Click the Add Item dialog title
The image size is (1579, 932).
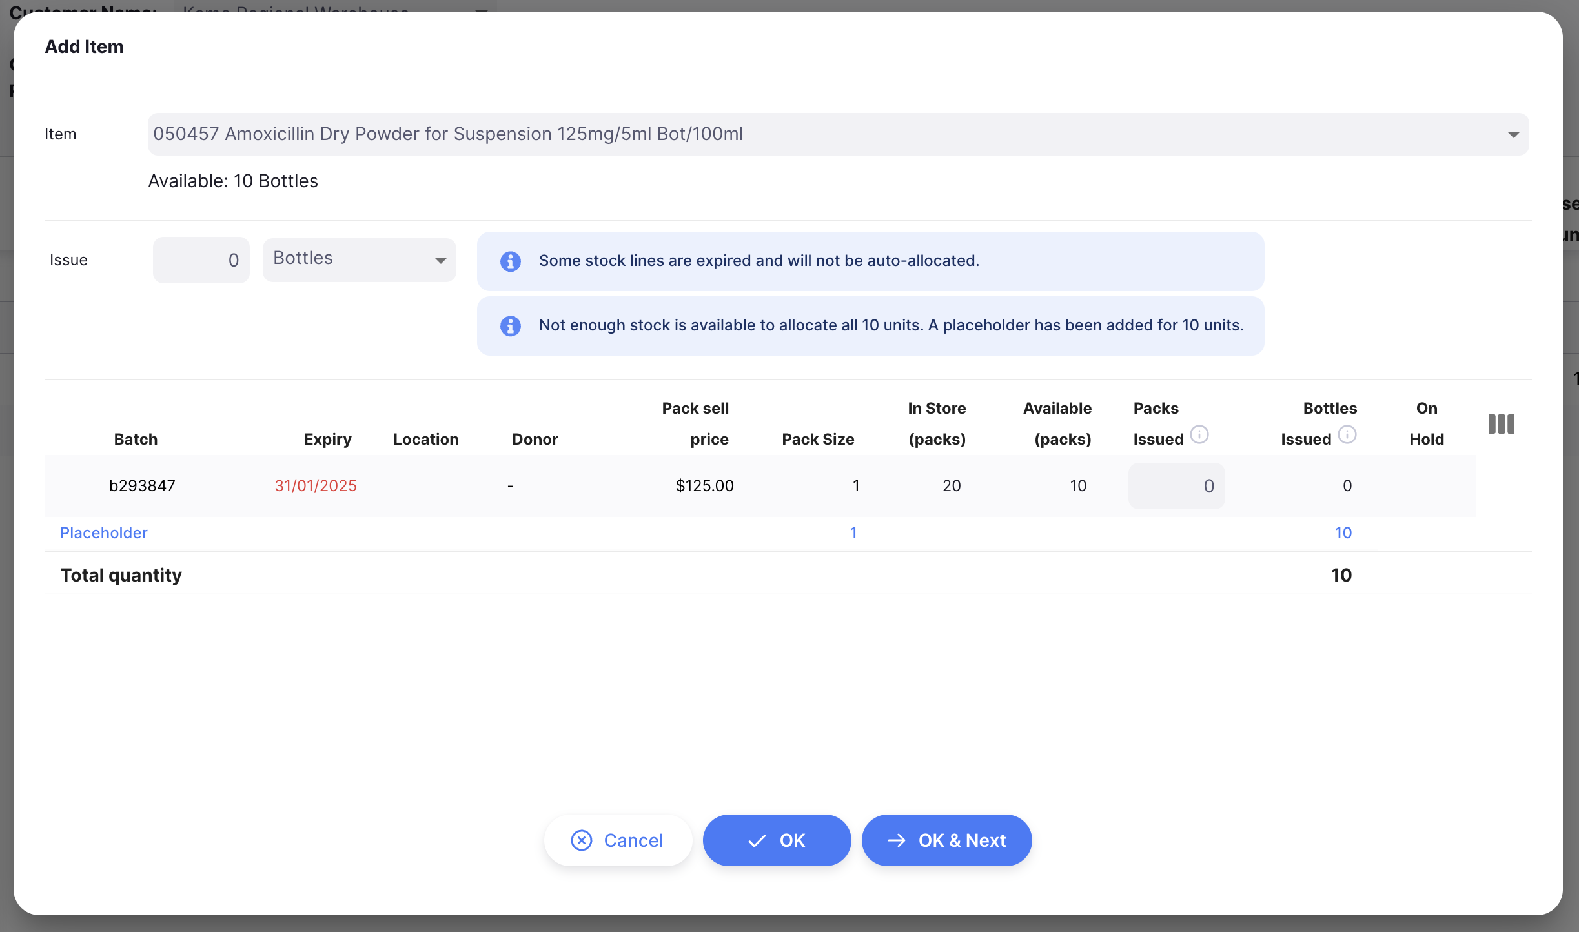pyautogui.click(x=84, y=46)
